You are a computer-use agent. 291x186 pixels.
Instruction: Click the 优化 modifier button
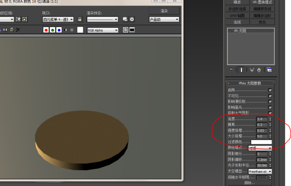tap(262, 22)
